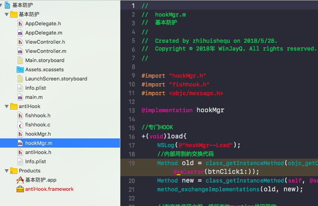Collapse the 基本防护 group folder
Image resolution: width=318 pixels, height=206 pixels.
(x=7, y=14)
